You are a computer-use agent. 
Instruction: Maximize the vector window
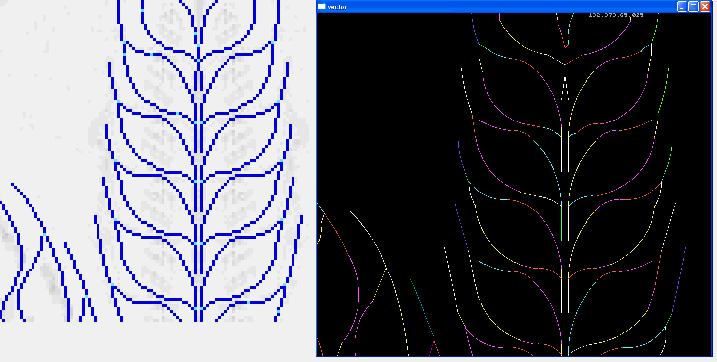pos(693,7)
